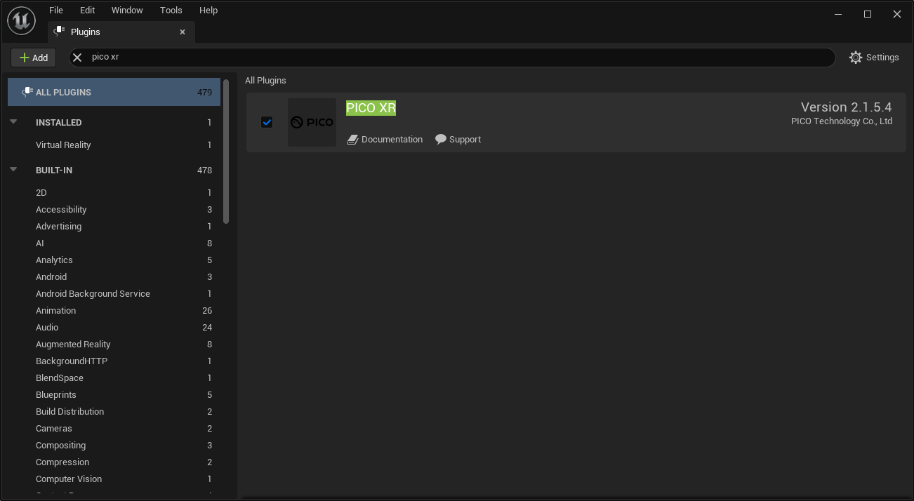Image resolution: width=914 pixels, height=501 pixels.
Task: Open the File menu
Action: click(x=56, y=11)
